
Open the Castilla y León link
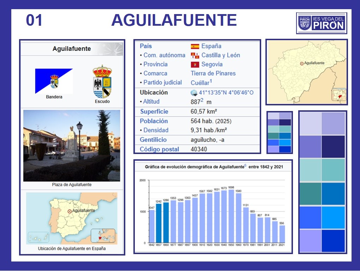click(x=221, y=55)
